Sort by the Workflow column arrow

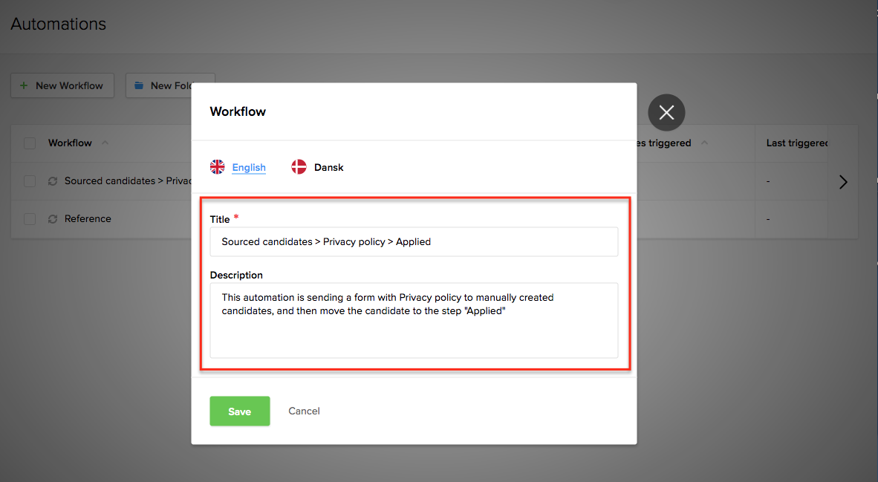[x=105, y=143]
